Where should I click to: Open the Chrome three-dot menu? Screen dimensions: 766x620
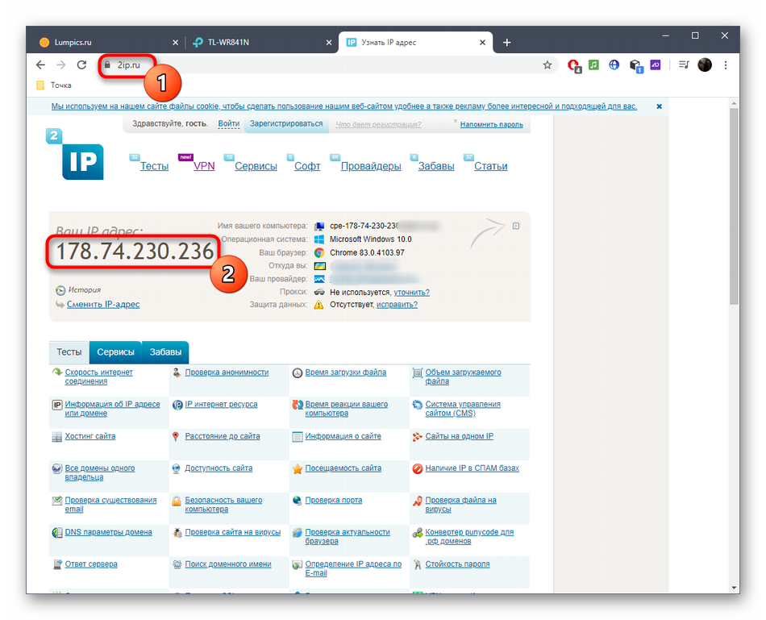pos(725,65)
